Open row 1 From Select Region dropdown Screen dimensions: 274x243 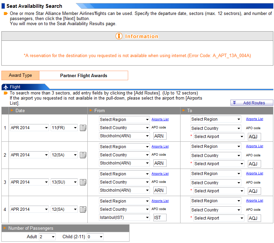point(124,120)
